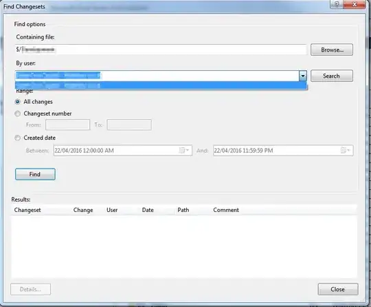Click the Browse... button
This screenshot has width=371, height=307.
tap(332, 50)
